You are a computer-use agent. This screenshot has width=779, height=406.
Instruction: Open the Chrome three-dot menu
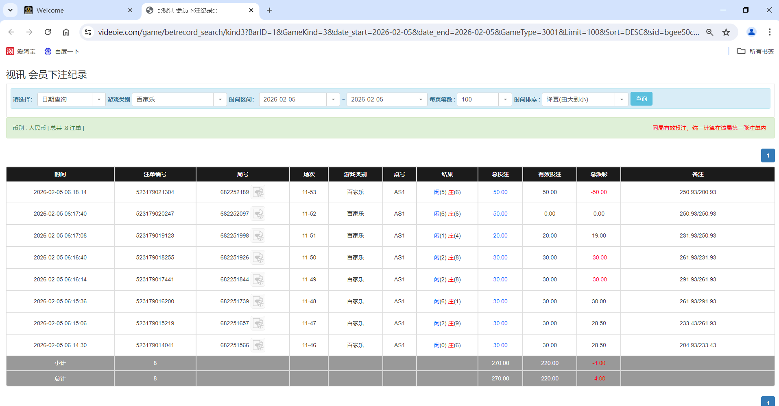coord(770,32)
